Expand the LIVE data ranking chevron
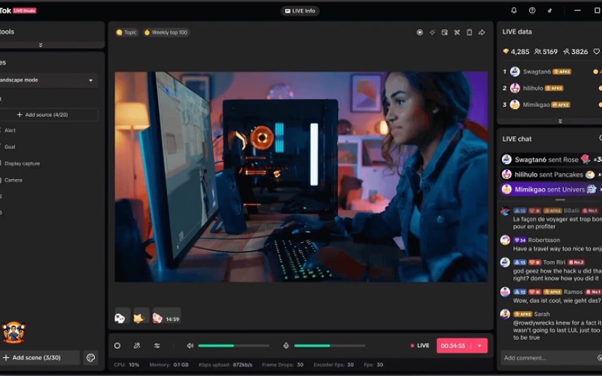The width and height of the screenshot is (602, 376). point(560,121)
